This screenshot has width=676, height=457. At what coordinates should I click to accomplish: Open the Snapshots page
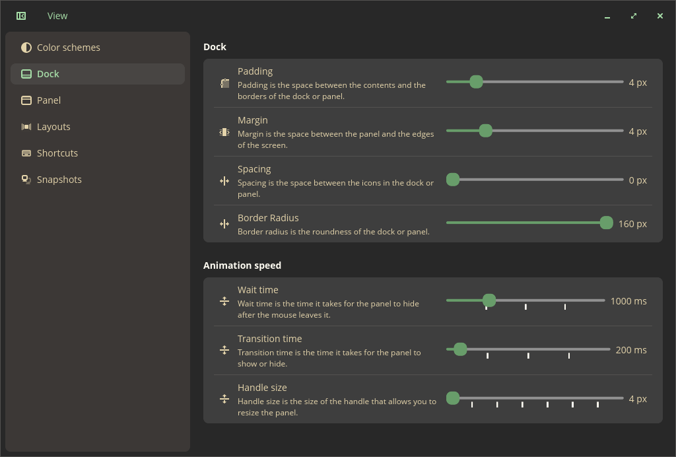pyautogui.click(x=59, y=180)
